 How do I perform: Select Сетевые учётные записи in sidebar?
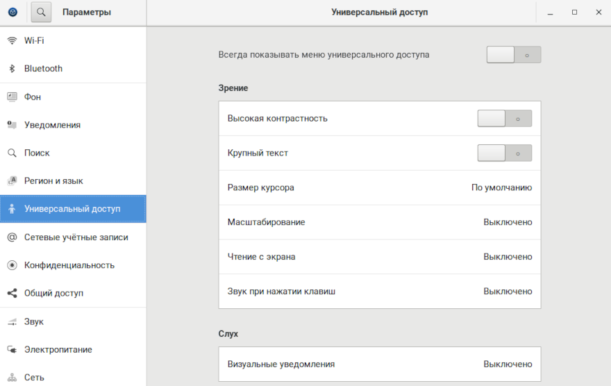click(x=76, y=237)
